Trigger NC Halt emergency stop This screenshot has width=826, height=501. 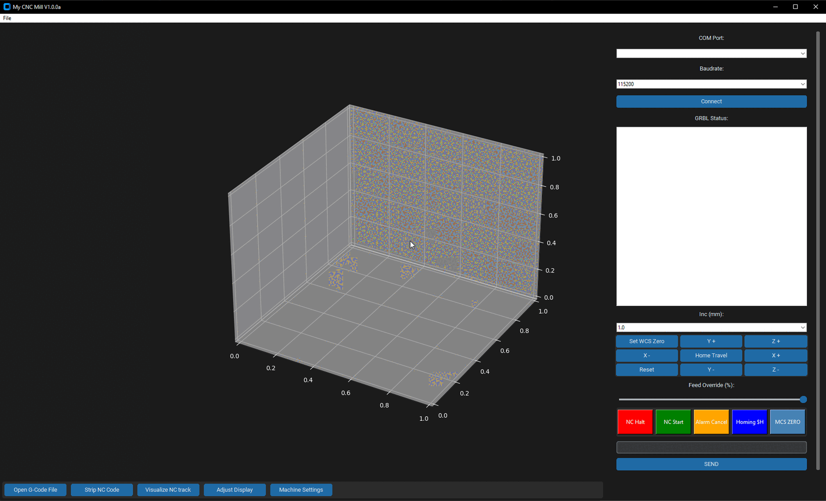[x=635, y=421]
